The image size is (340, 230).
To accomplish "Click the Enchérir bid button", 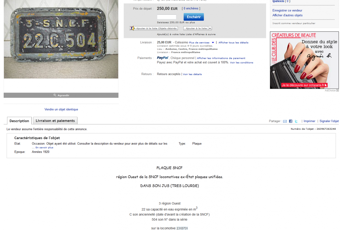I will click(194, 17).
